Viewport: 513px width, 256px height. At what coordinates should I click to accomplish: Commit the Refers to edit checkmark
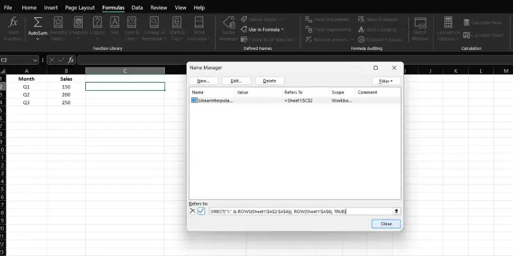[x=201, y=211]
